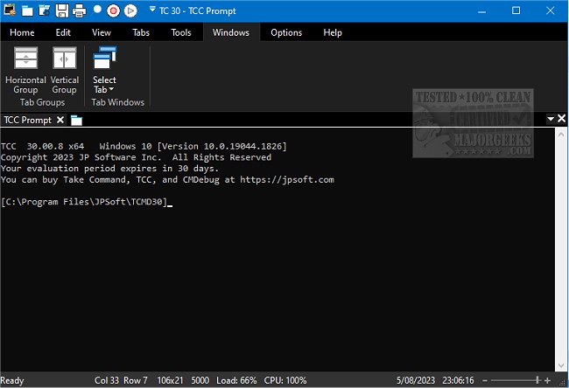Image resolution: width=569 pixels, height=388 pixels.
Task: Click the play button in quick access toolbar
Action: [130, 11]
